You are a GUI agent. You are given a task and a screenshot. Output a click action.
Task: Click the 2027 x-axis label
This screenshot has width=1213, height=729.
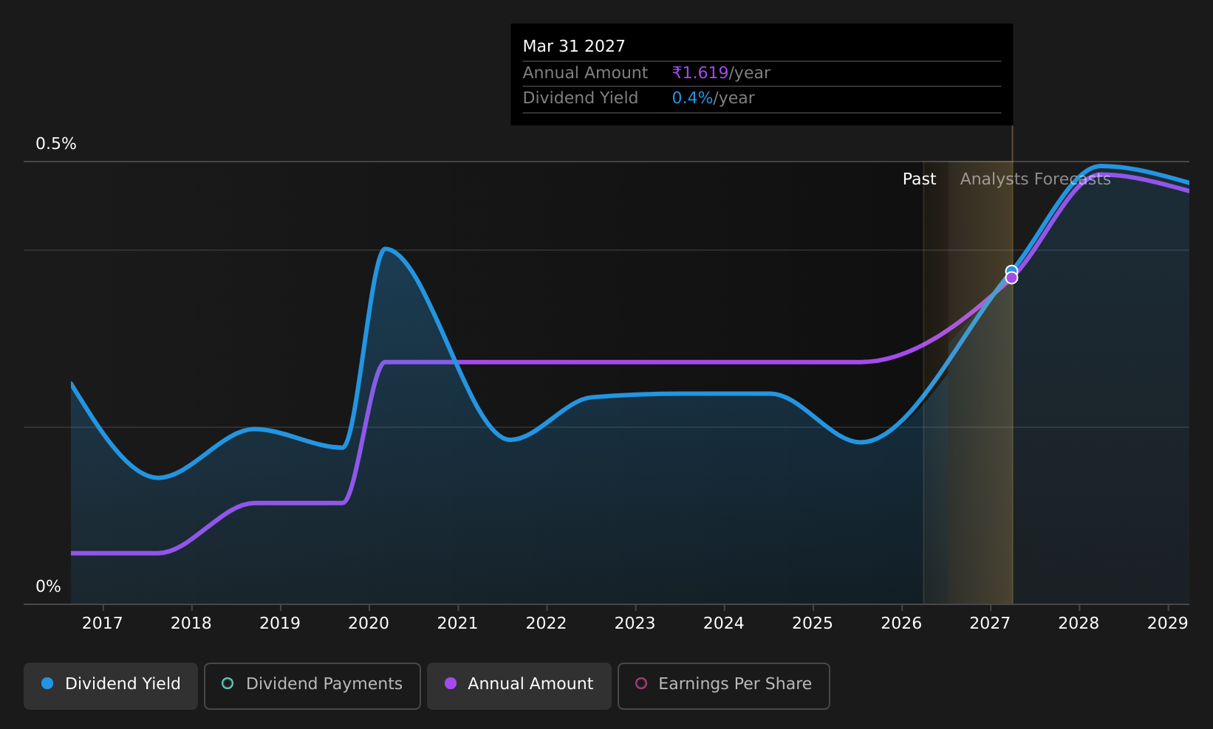point(990,623)
